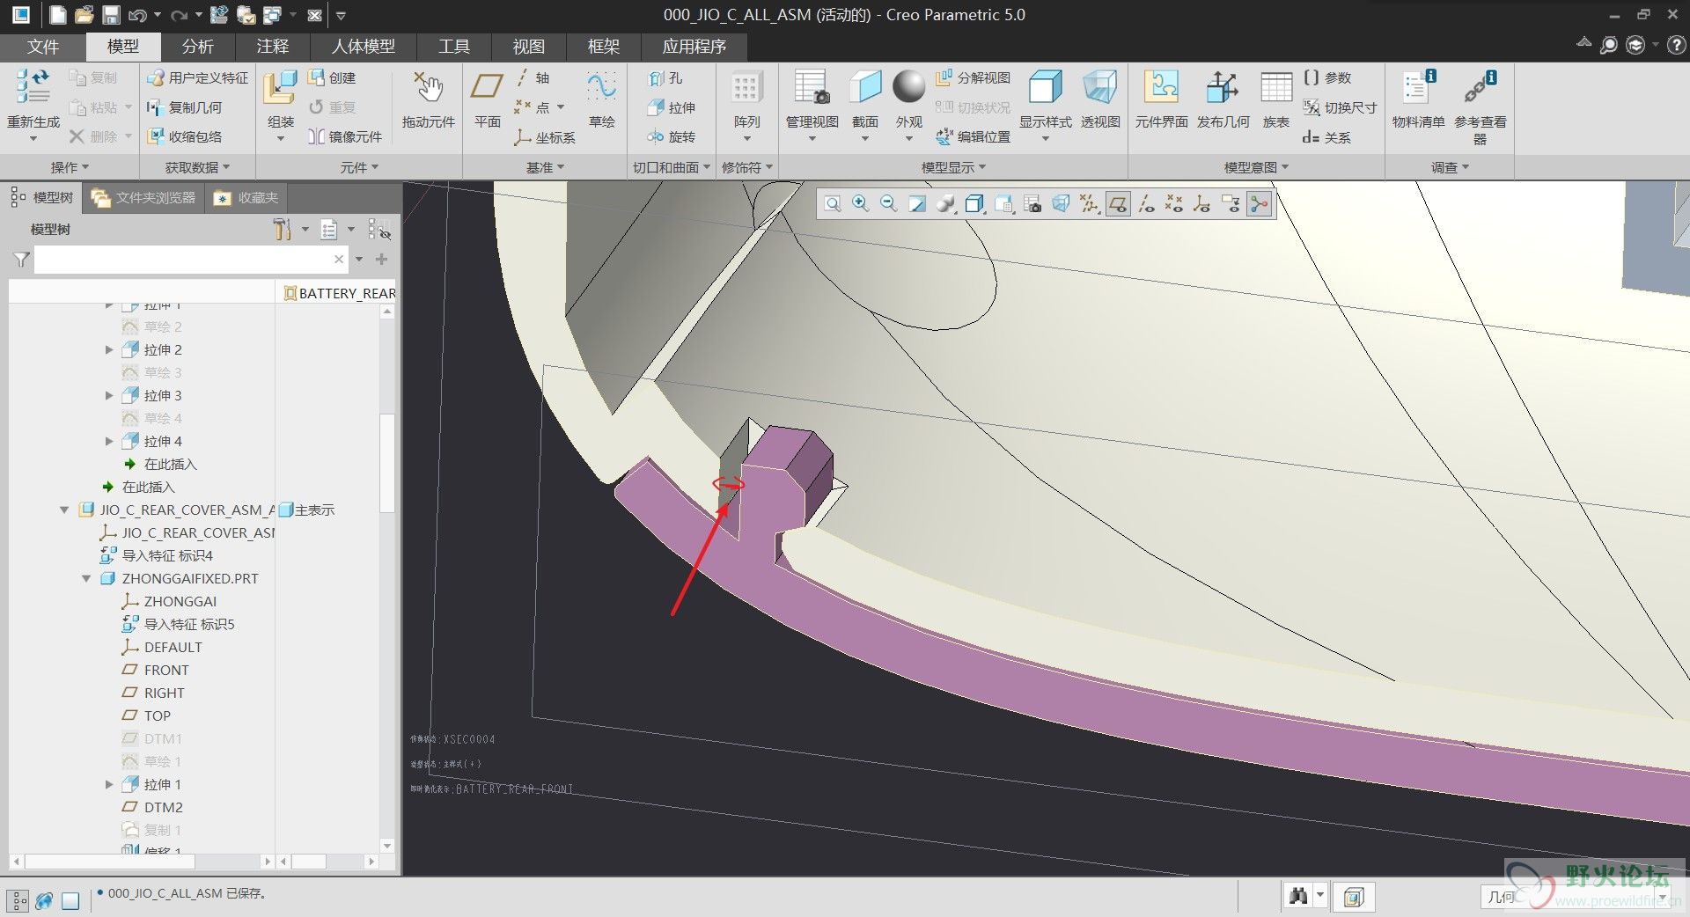Click the model tree filter search field

[x=190, y=259]
